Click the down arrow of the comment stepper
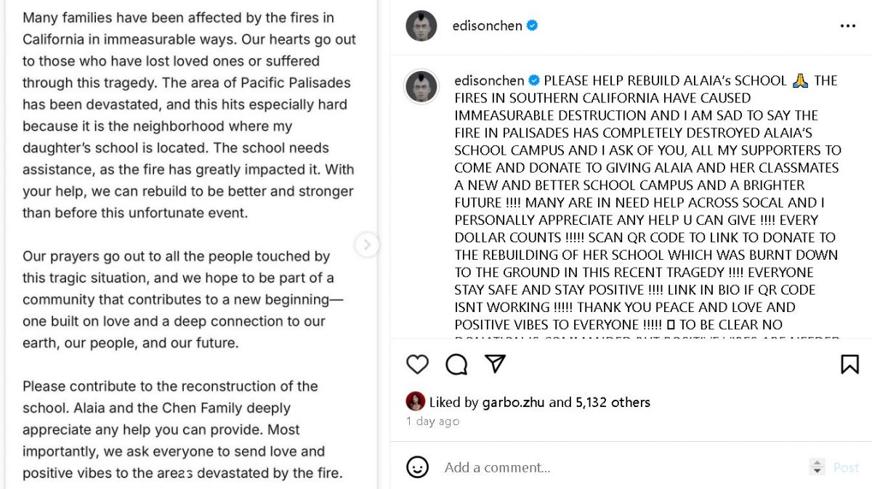Screen dimensions: 872x489 point(817,472)
